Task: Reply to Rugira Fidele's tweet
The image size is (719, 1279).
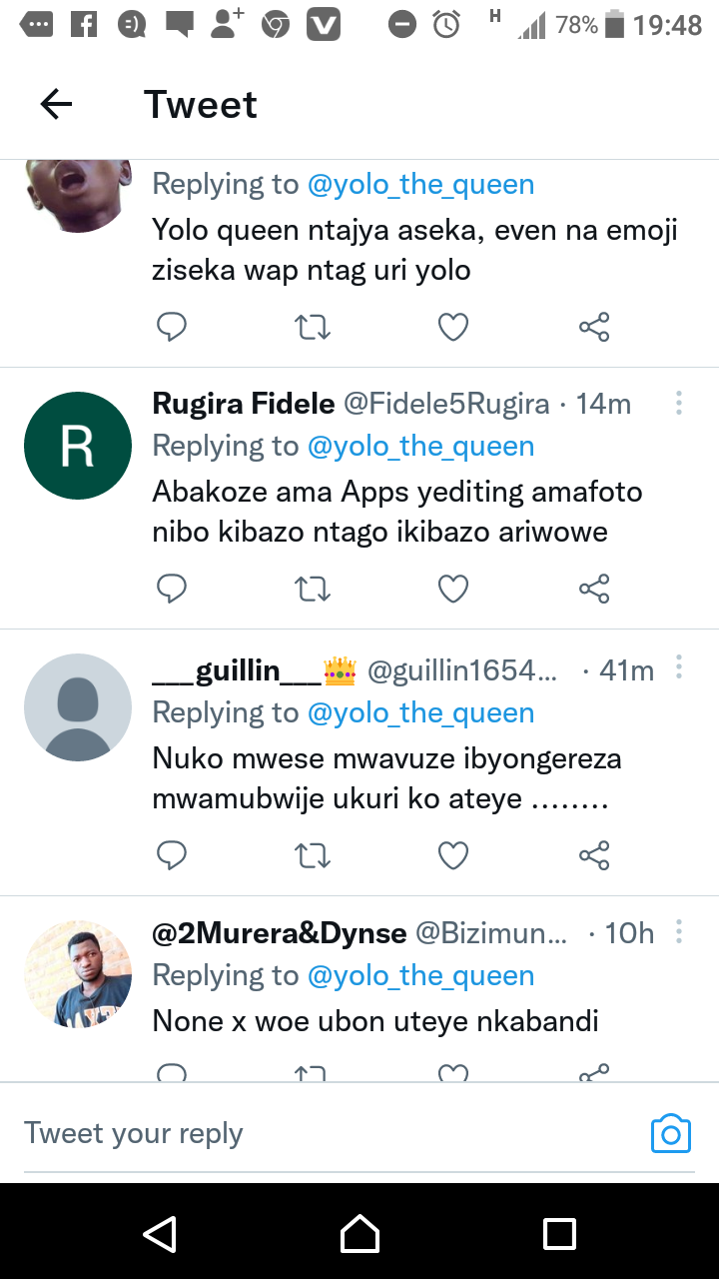Action: [x=172, y=590]
